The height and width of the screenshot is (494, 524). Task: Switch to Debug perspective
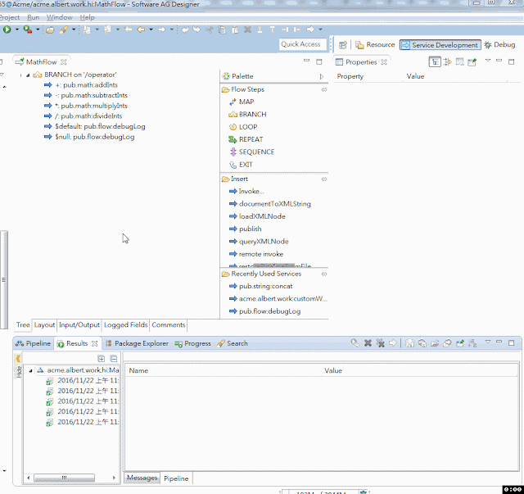[500, 45]
